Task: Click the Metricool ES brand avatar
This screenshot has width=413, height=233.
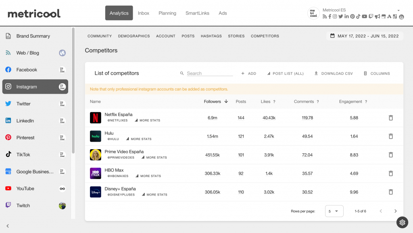Action: point(313,13)
